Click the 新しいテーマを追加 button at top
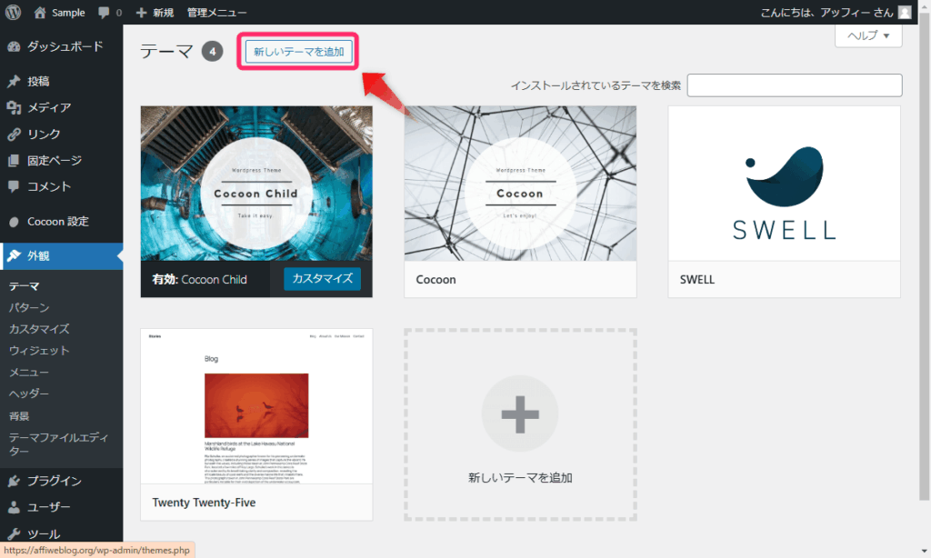The width and height of the screenshot is (931, 558). (x=298, y=52)
